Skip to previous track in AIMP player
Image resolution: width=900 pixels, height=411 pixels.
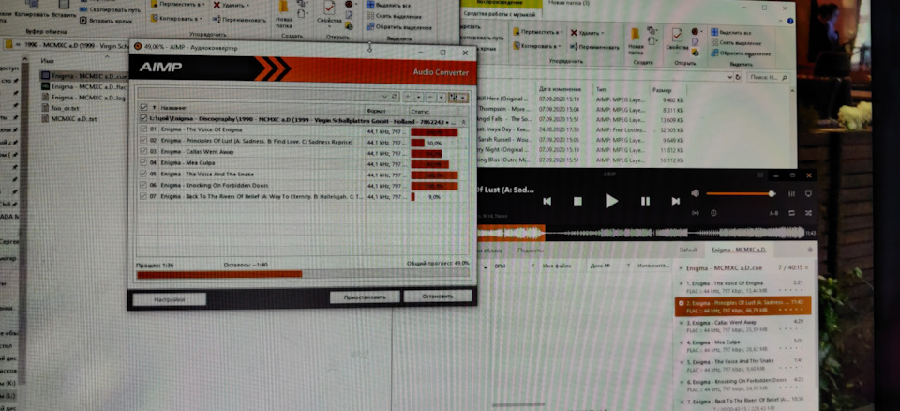point(547,201)
